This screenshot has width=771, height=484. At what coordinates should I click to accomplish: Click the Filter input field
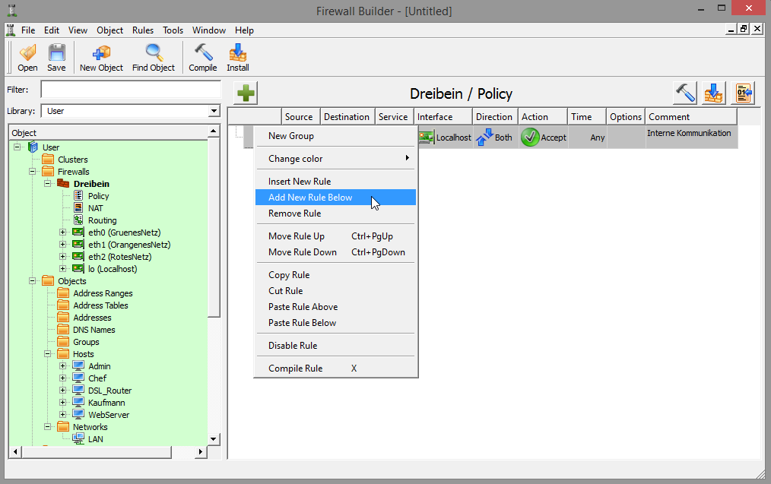point(135,90)
